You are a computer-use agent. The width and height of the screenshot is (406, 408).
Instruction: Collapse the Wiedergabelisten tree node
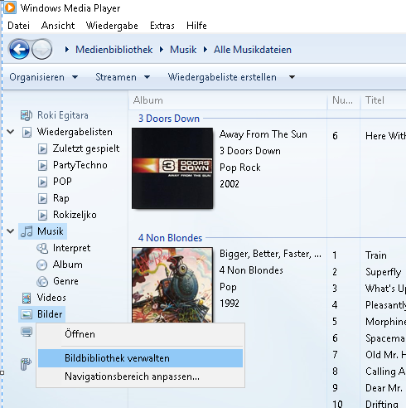pos(11,132)
